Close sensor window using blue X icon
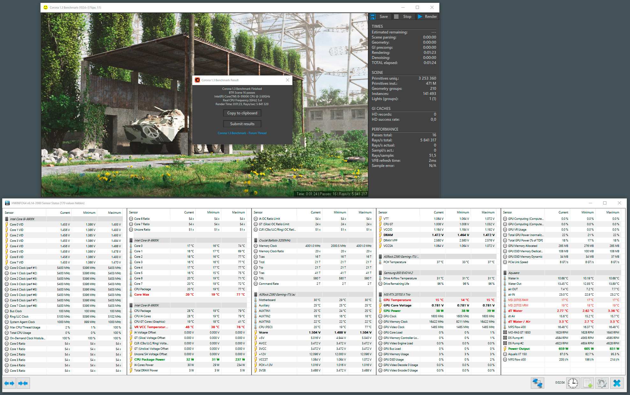The height and width of the screenshot is (395, 630). coord(617,383)
